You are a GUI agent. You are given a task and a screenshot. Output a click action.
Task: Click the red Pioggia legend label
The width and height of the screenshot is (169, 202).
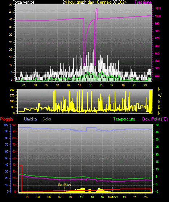coord(7,119)
